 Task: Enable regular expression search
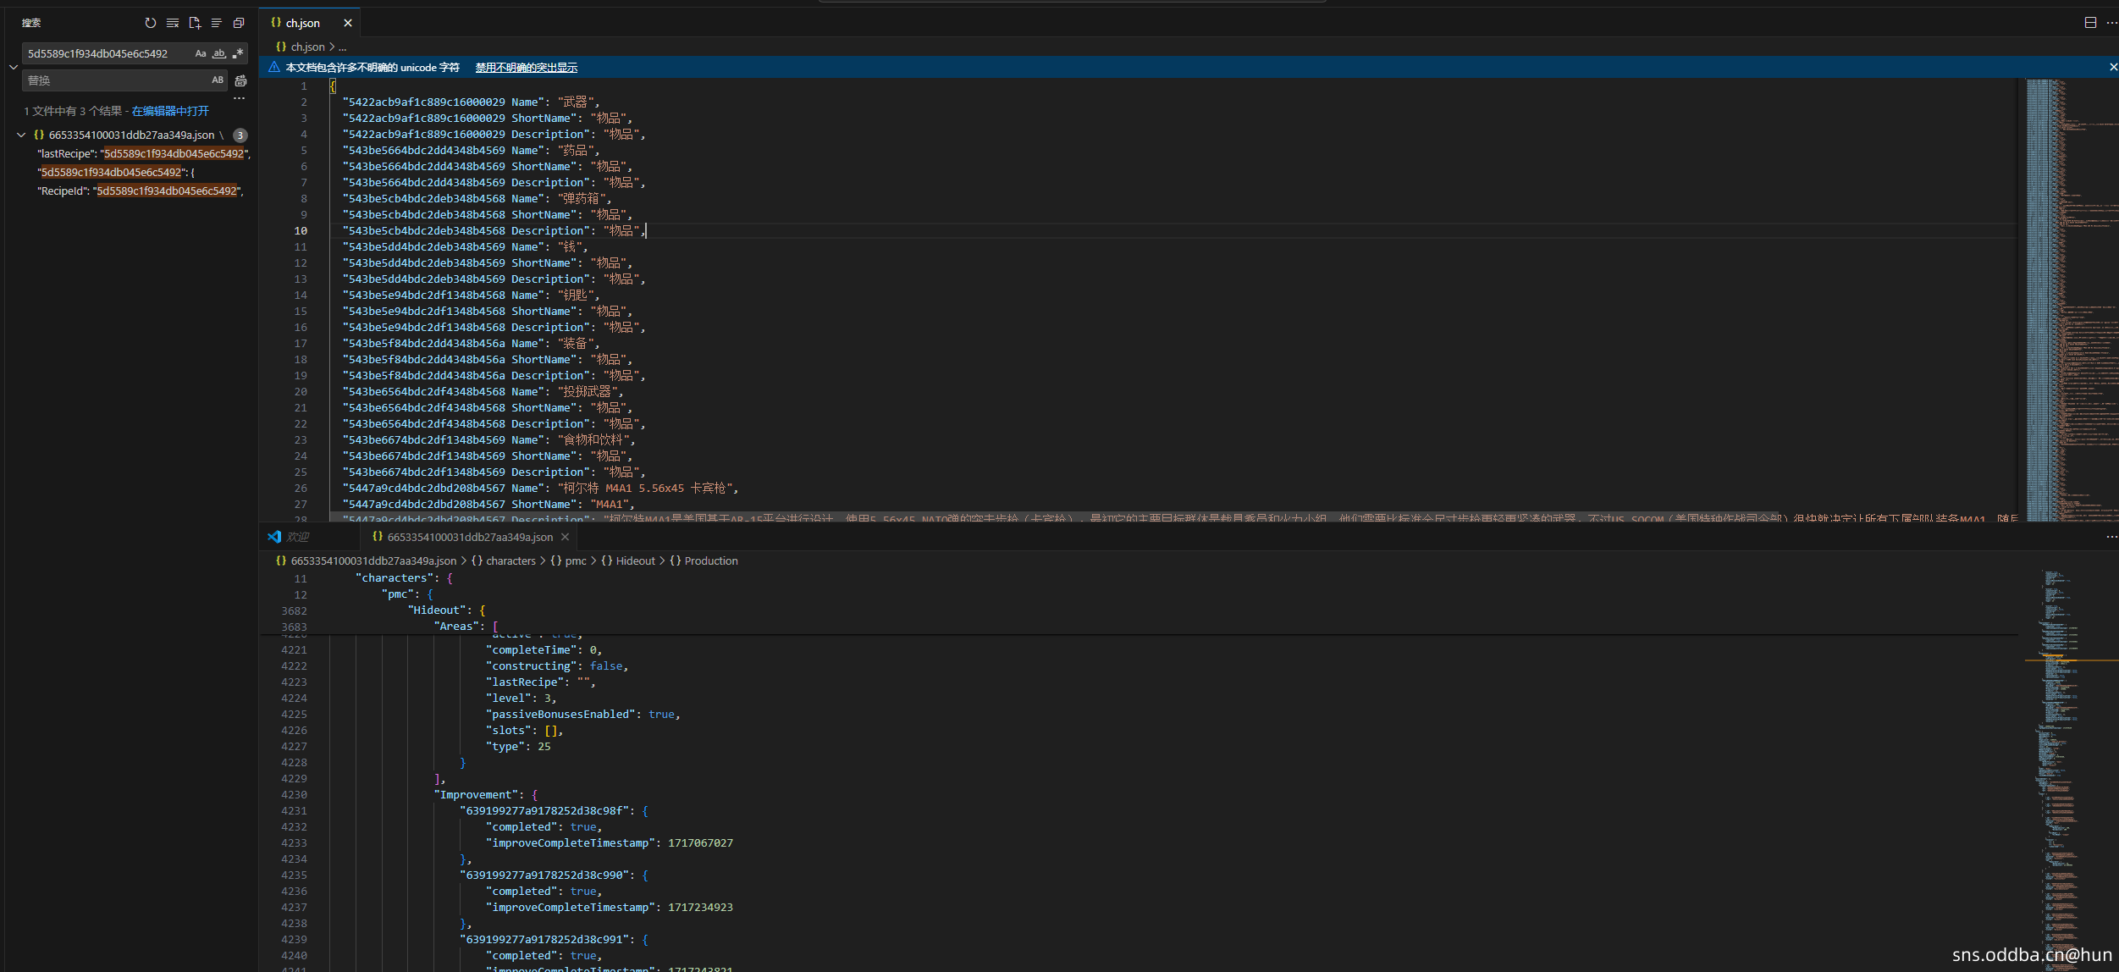[x=238, y=53]
